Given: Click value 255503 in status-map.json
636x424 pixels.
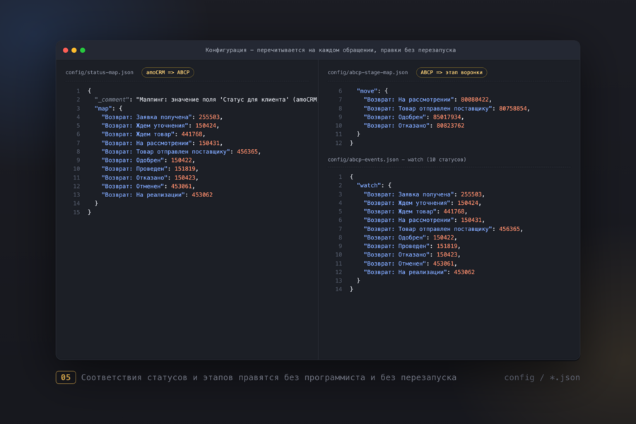Looking at the screenshot, I should click(209, 117).
